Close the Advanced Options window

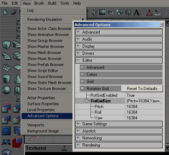pyautogui.click(x=161, y=24)
